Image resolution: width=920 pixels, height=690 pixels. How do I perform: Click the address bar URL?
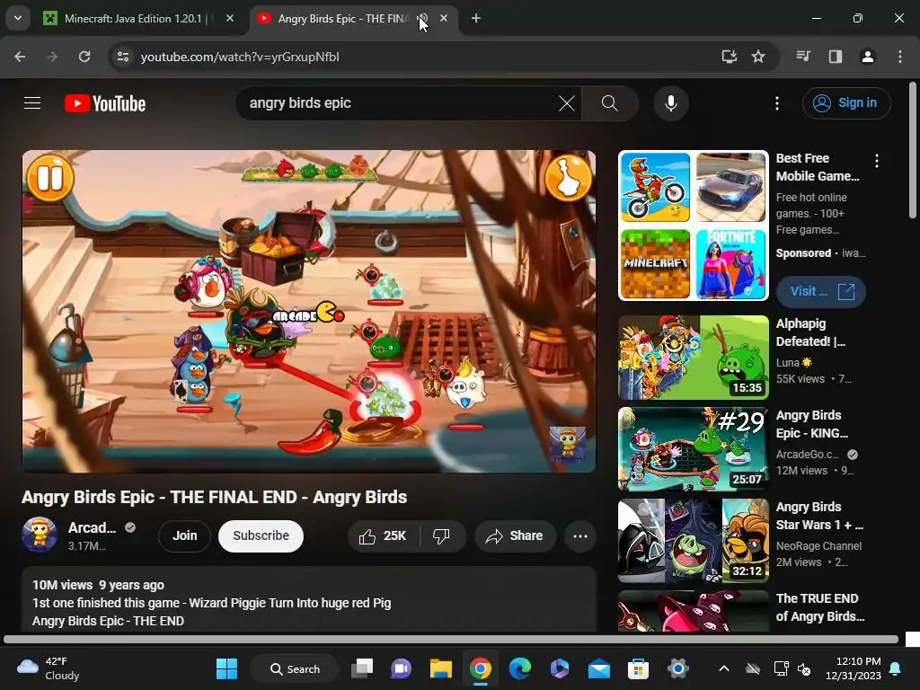click(x=239, y=57)
